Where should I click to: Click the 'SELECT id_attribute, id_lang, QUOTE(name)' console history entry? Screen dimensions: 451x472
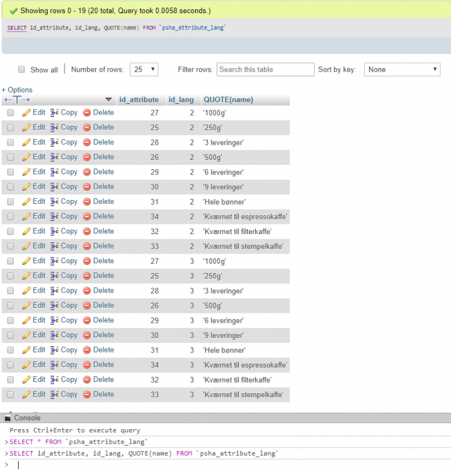pos(144,454)
